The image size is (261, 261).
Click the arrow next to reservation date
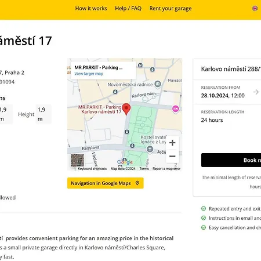(256, 92)
